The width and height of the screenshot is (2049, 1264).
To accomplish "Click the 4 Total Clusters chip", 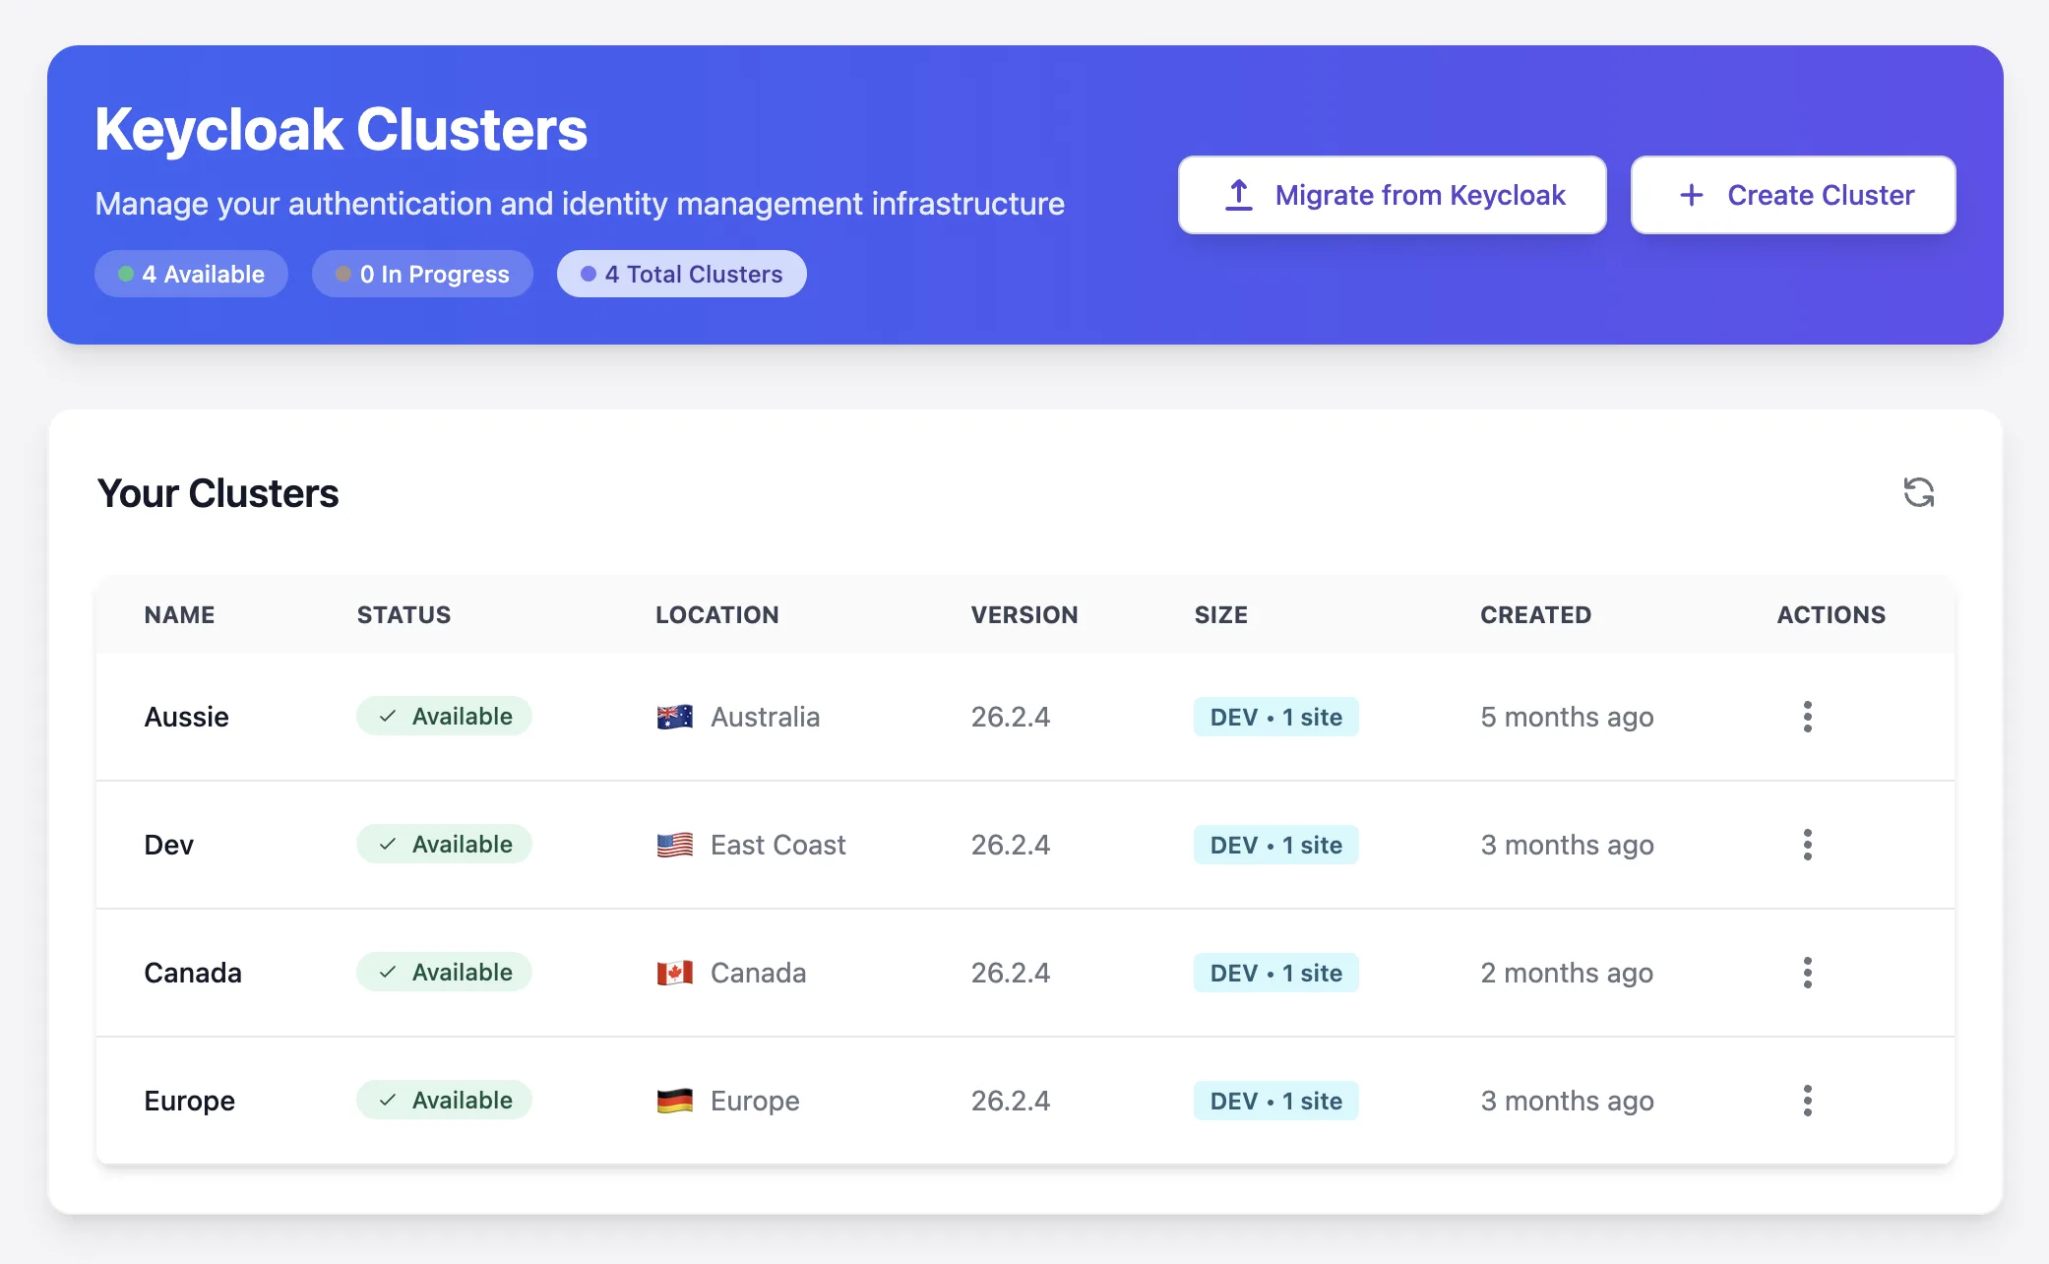I will [x=681, y=274].
